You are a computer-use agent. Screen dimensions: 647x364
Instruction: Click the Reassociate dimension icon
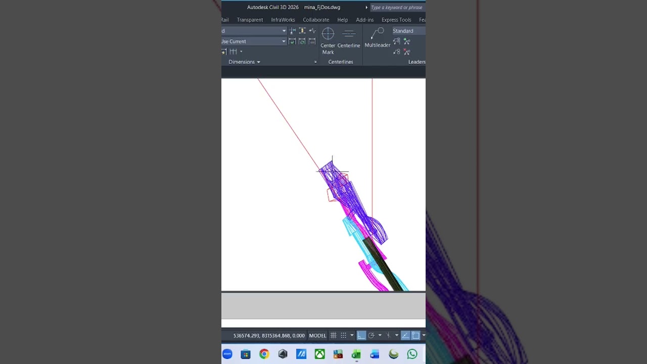click(x=312, y=41)
